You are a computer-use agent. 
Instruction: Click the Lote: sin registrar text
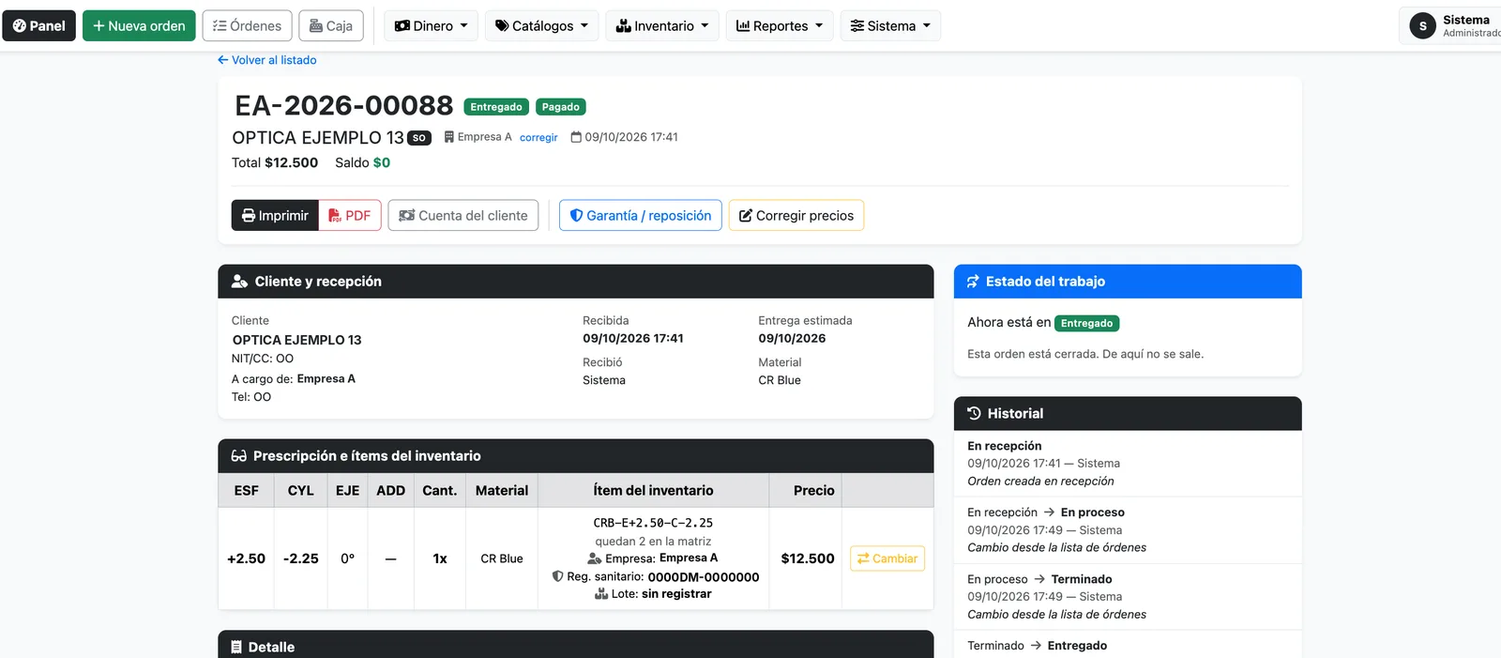tap(653, 594)
